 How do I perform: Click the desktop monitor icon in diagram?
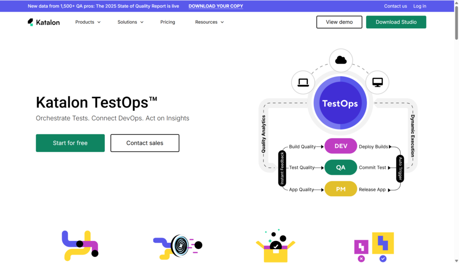point(377,82)
